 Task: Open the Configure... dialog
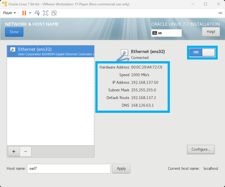201,149
